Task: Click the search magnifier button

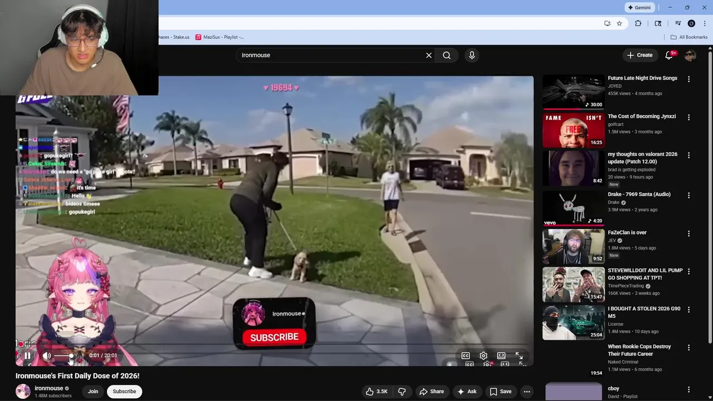Action: coord(447,55)
